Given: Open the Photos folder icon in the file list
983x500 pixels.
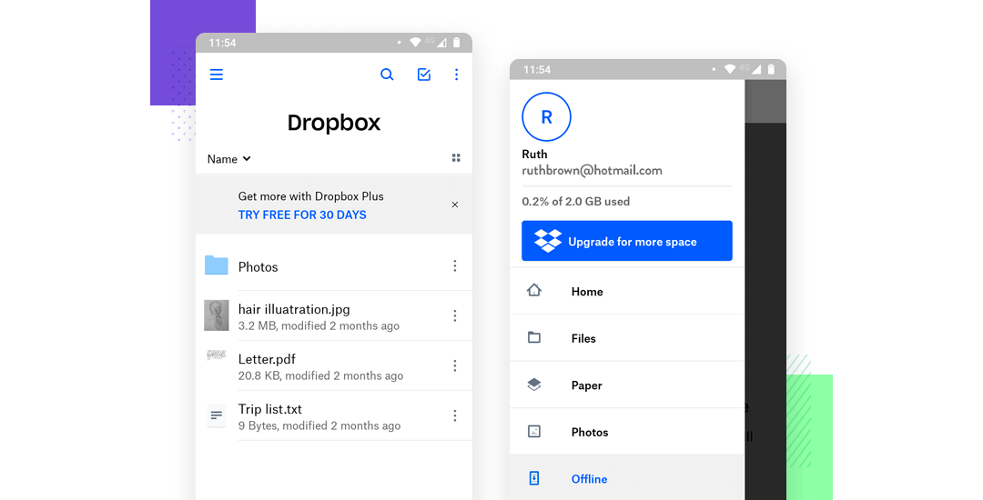Looking at the screenshot, I should (217, 265).
